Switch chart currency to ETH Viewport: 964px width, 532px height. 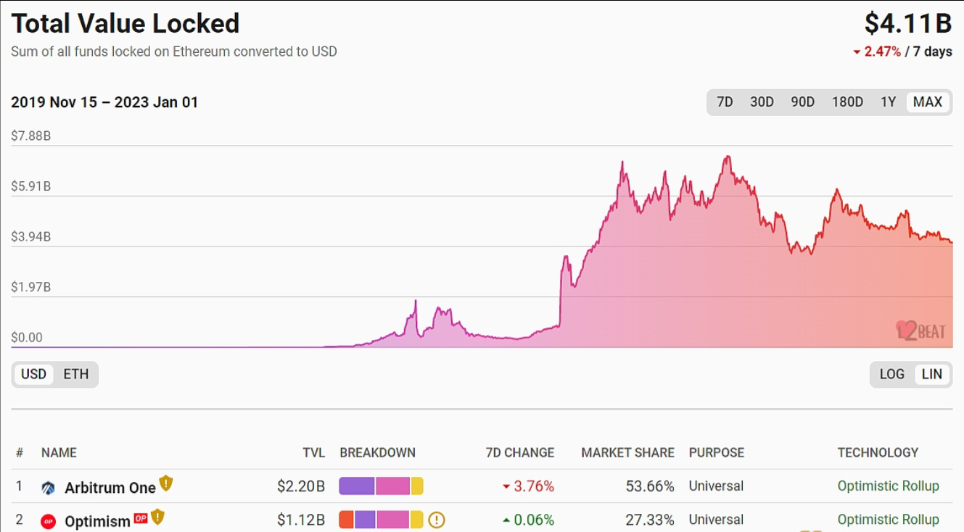pyautogui.click(x=75, y=374)
